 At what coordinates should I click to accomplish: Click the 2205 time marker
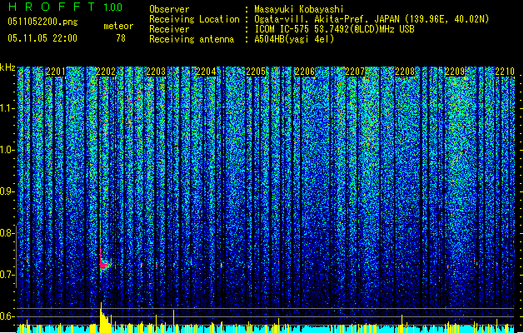[256, 72]
